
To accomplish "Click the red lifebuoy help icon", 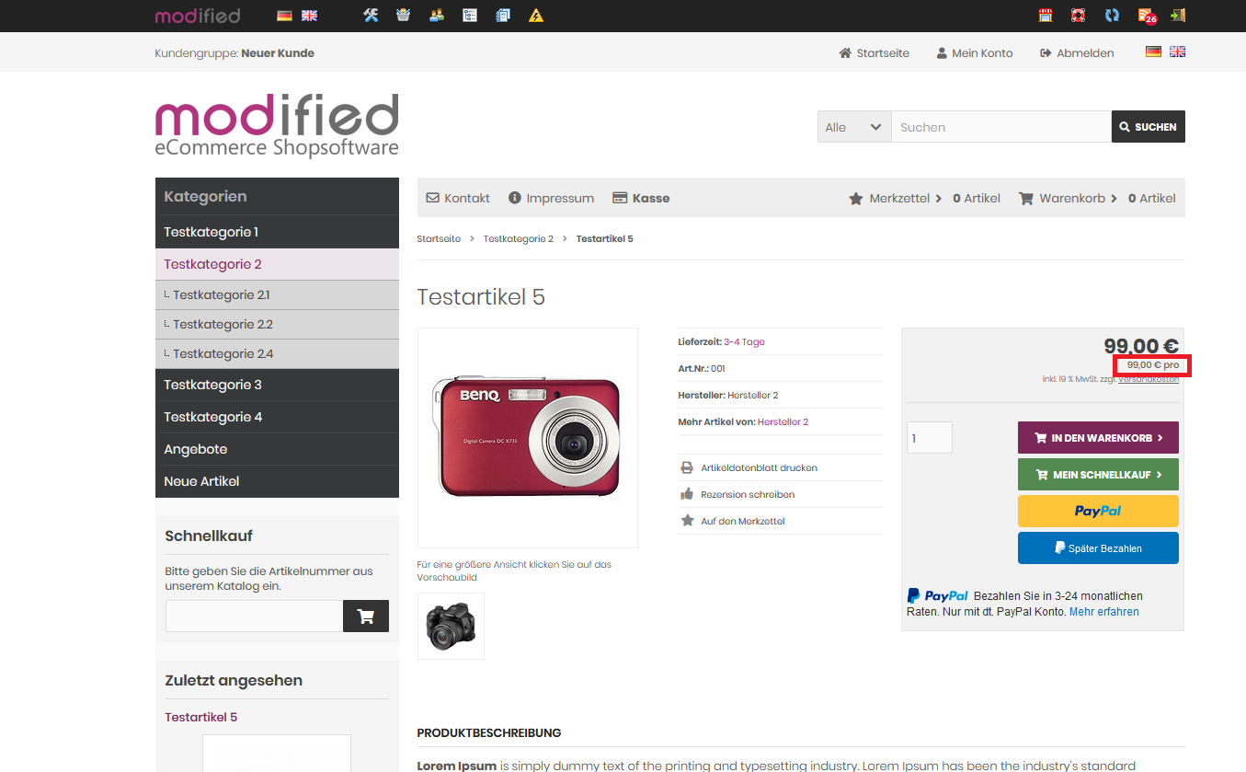I will pyautogui.click(x=1079, y=16).
